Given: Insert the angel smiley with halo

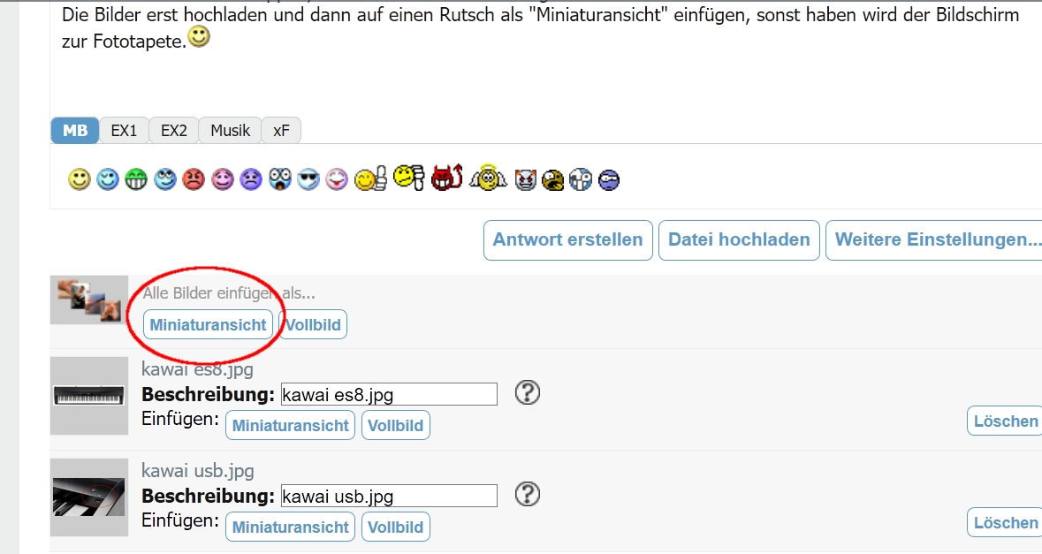Looking at the screenshot, I should coord(488,178).
